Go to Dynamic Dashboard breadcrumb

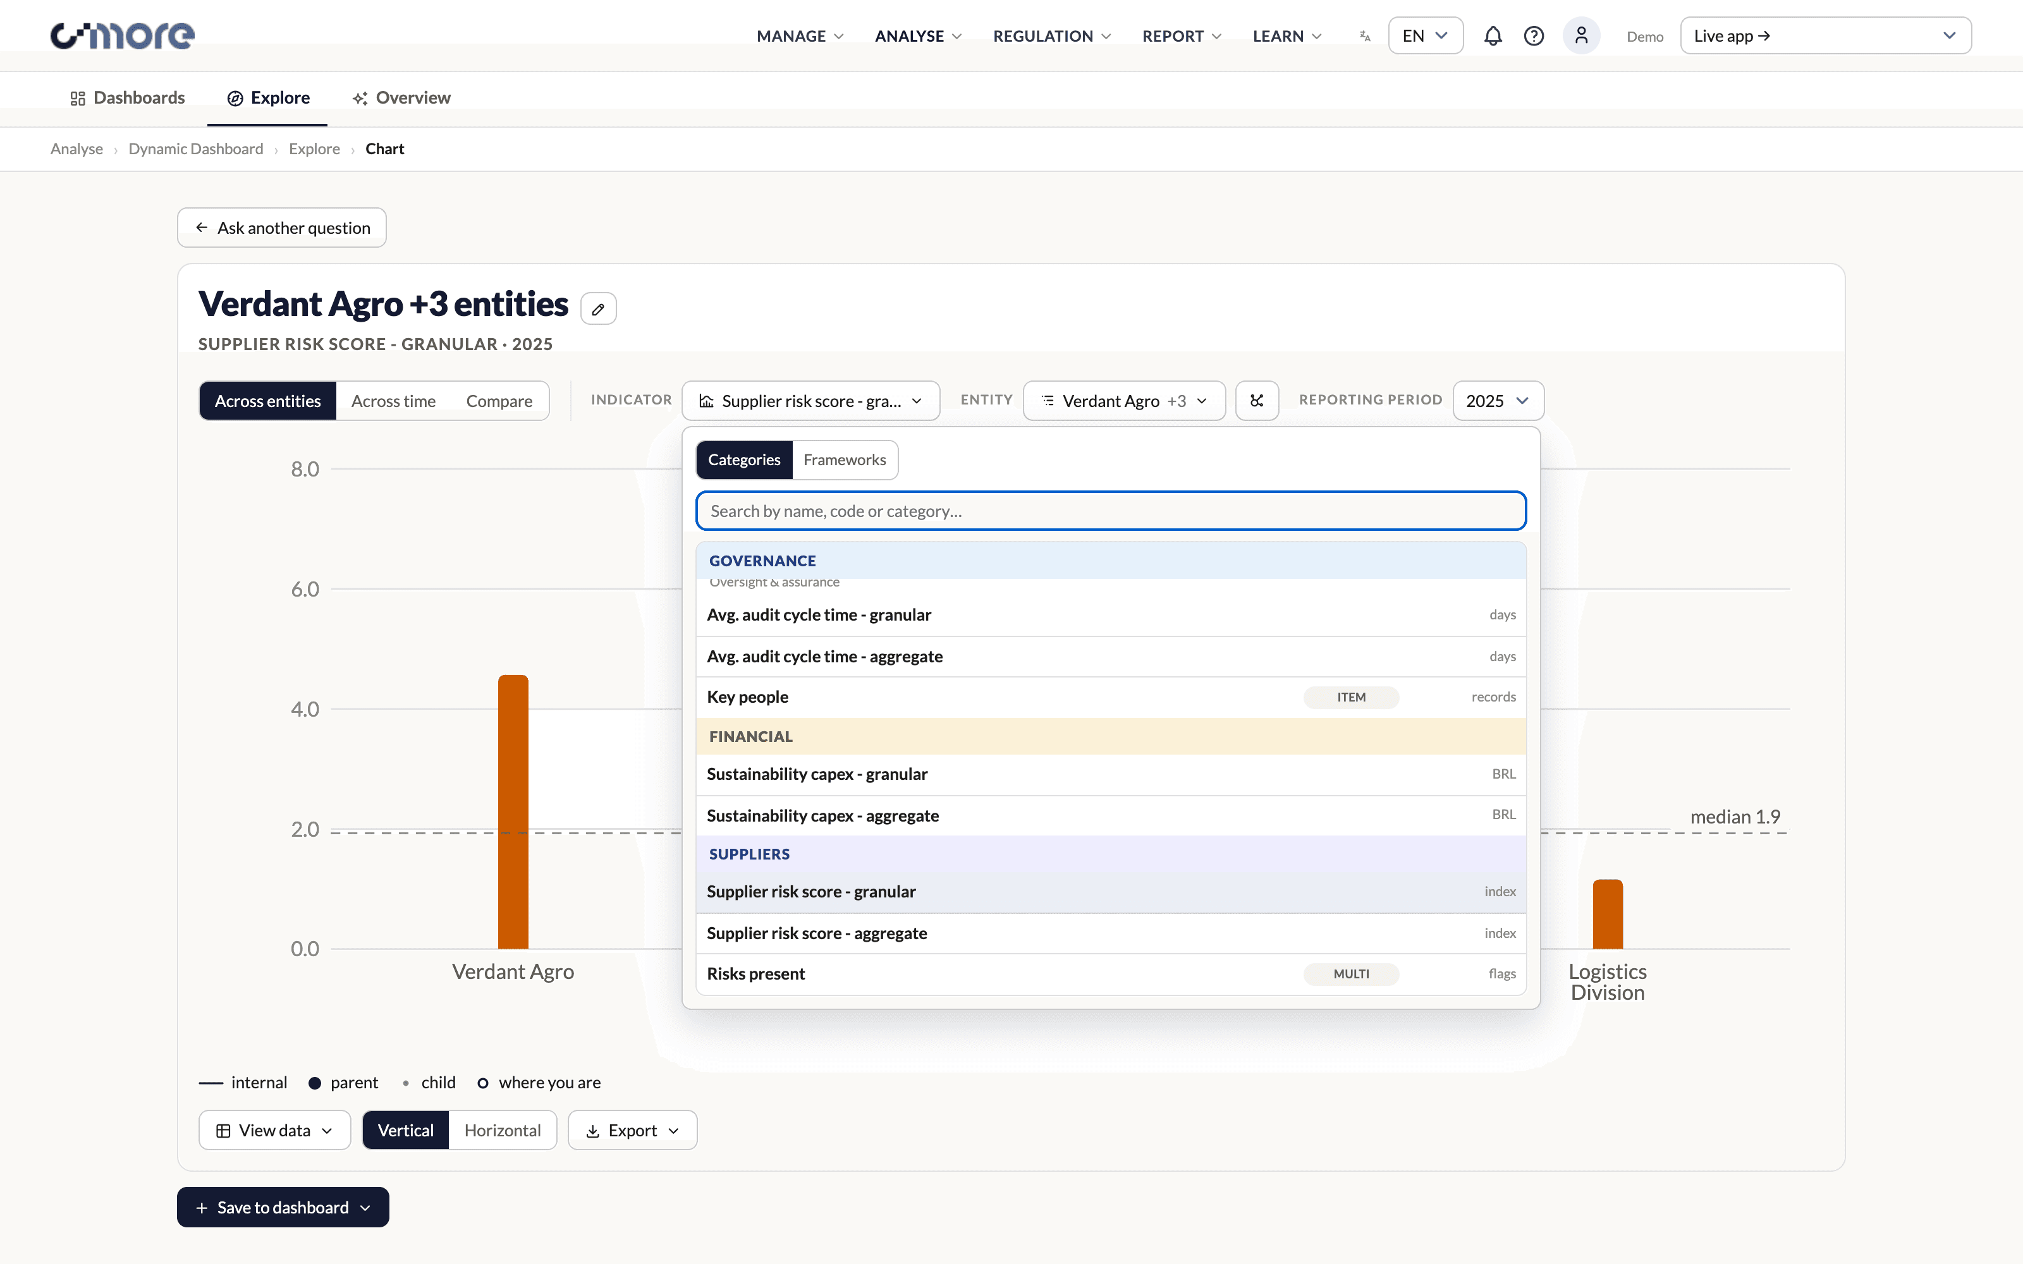[195, 149]
